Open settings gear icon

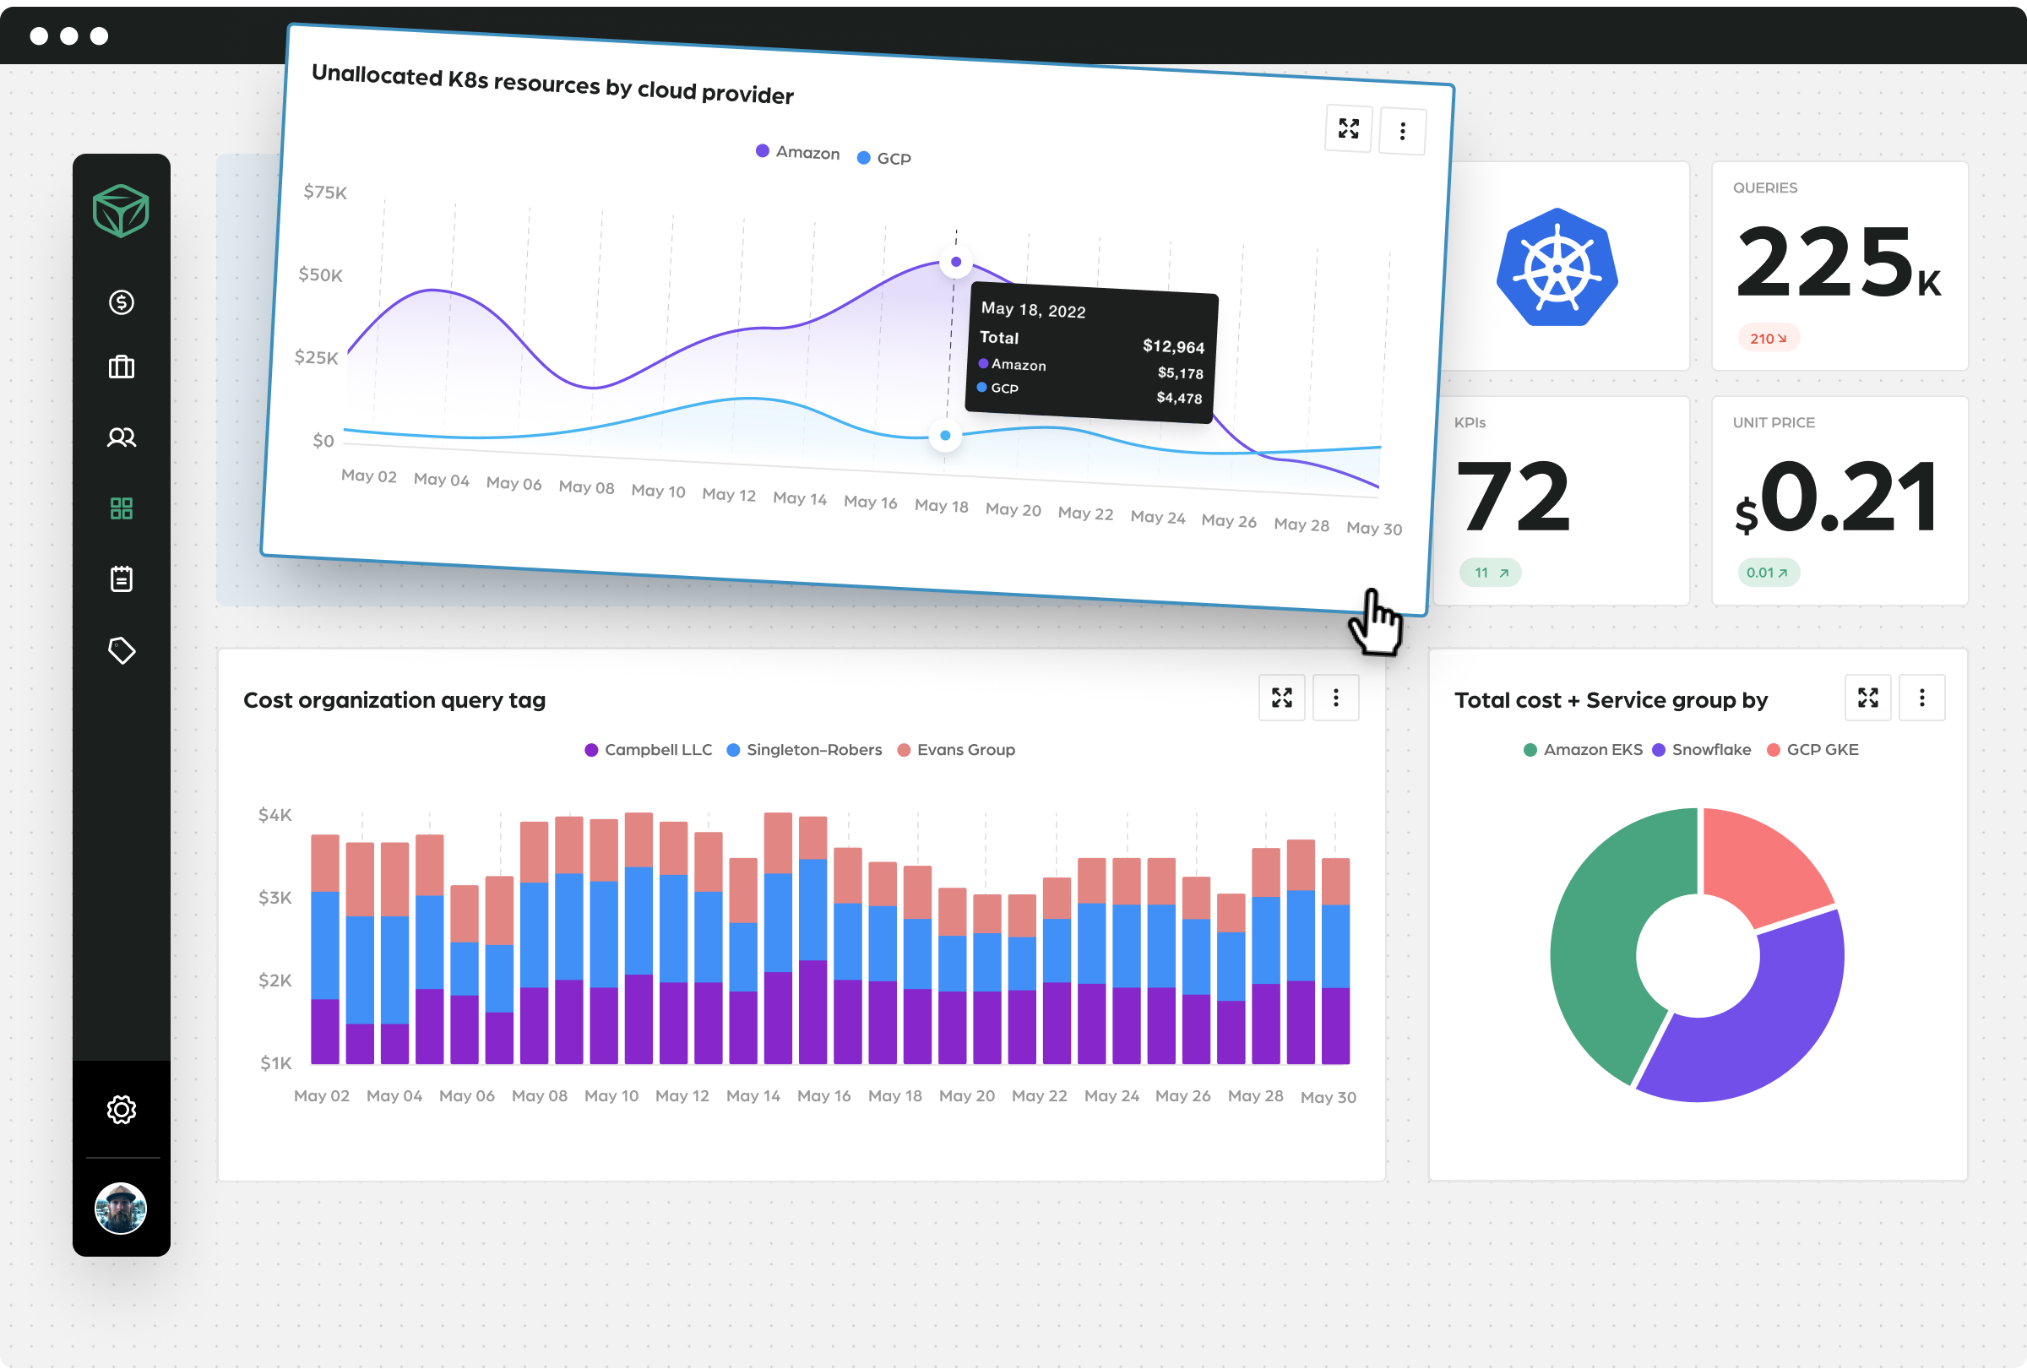(119, 1109)
